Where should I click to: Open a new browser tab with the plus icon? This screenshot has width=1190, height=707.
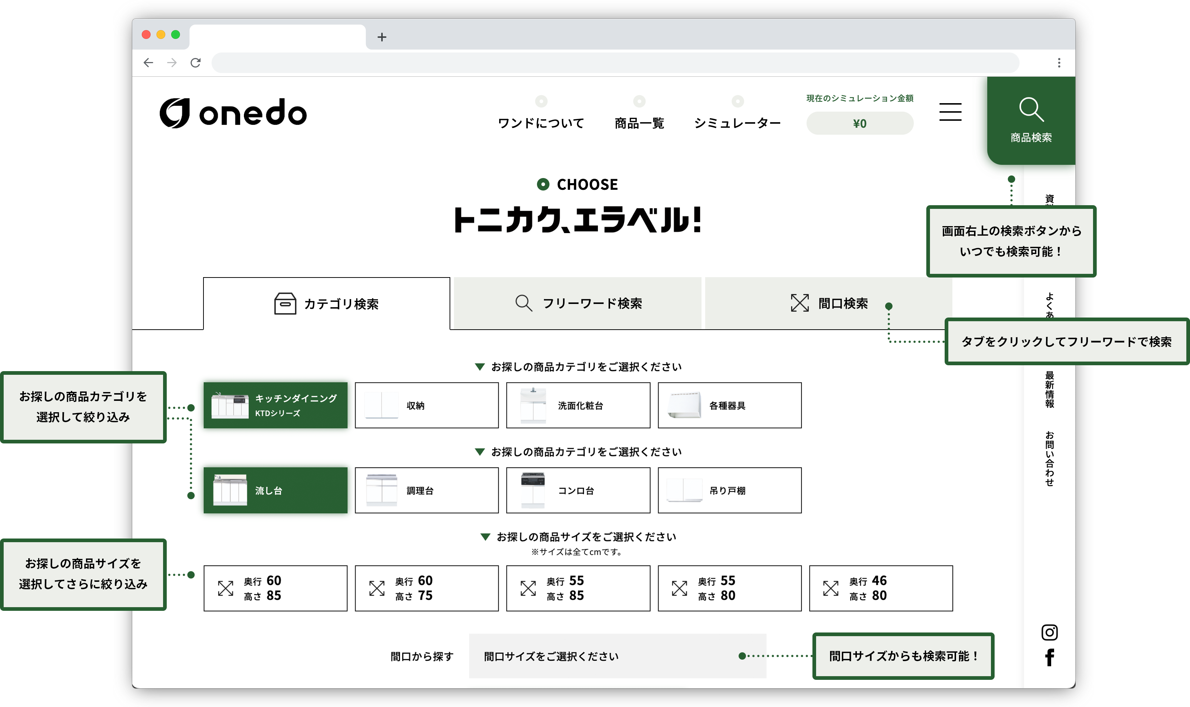pyautogui.click(x=382, y=37)
